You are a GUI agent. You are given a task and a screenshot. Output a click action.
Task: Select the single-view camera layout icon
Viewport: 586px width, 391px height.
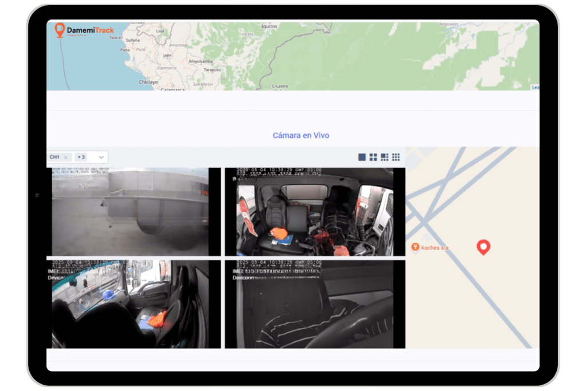pyautogui.click(x=362, y=157)
